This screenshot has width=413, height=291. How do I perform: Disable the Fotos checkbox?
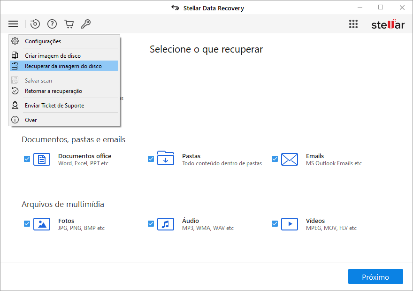(x=27, y=224)
